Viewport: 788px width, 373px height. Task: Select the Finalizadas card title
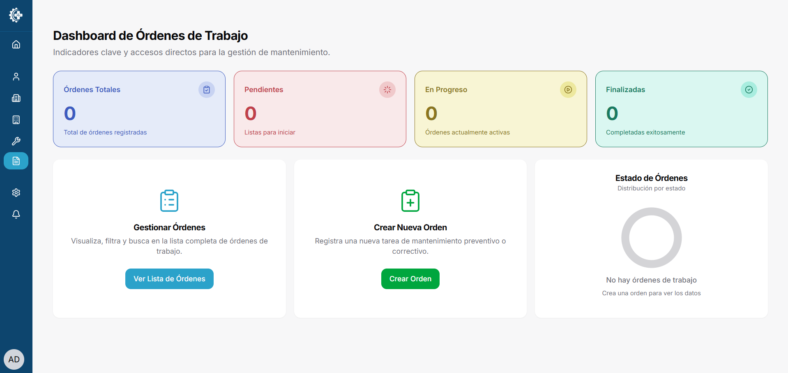pyautogui.click(x=625, y=90)
